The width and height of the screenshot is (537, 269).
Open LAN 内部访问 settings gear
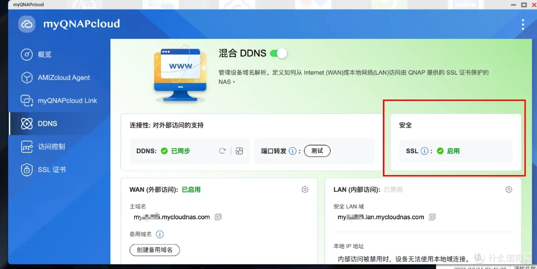coord(509,189)
